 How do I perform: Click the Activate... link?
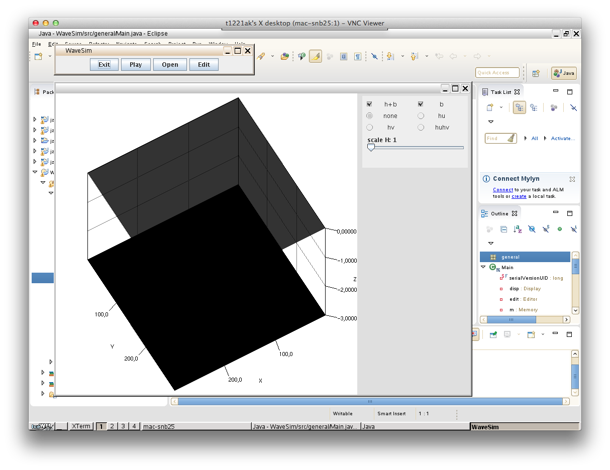tap(563, 139)
